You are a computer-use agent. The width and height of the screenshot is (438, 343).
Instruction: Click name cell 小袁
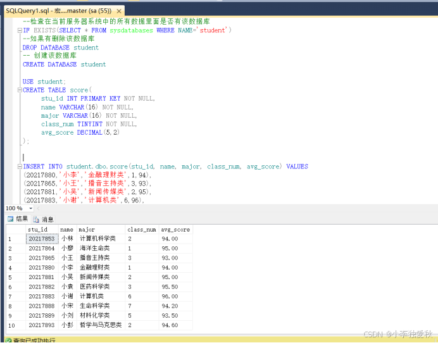tap(67, 287)
